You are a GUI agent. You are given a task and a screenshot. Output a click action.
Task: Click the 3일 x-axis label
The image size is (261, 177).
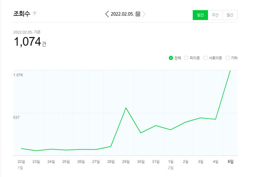pyautogui.click(x=201, y=162)
